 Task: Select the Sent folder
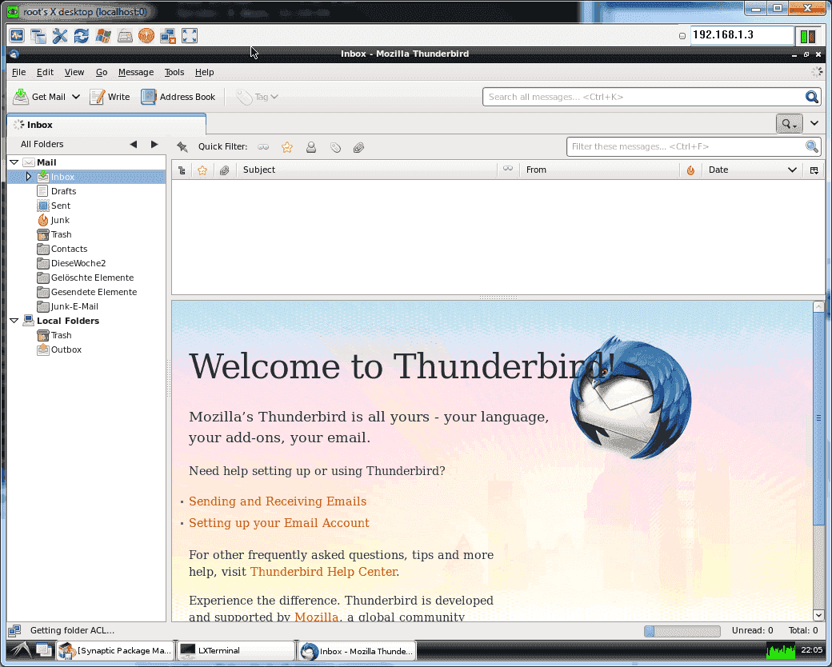point(61,206)
